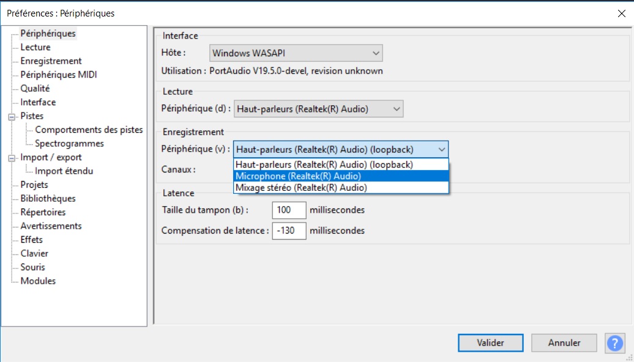Close the recording Périphérique dropdown arrow
This screenshot has width=634, height=362.
coord(442,149)
